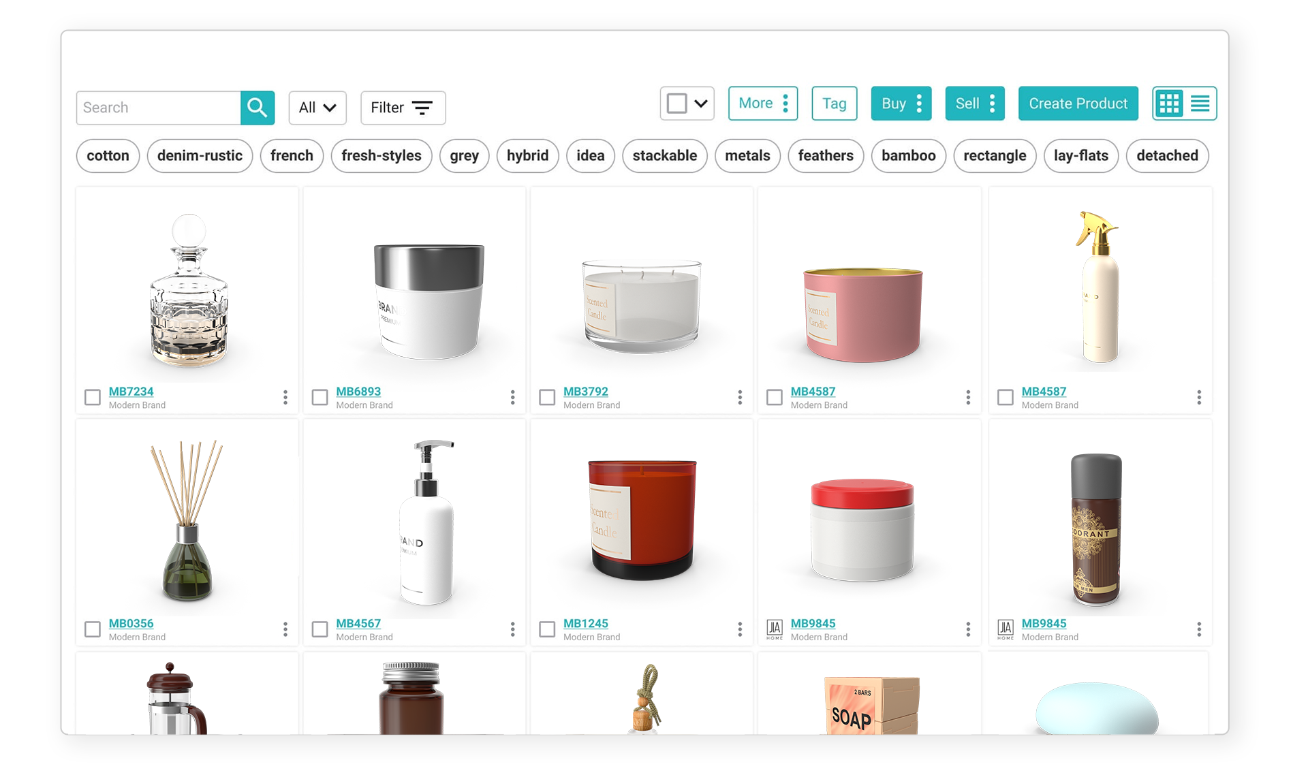Viewport: 1308px width, 775px height.
Task: Toggle checkbox for product MB0356
Action: tap(92, 630)
